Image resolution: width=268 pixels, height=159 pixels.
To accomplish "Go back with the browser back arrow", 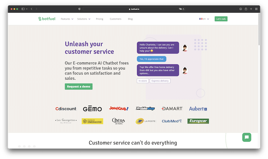I will tap(31, 9).
